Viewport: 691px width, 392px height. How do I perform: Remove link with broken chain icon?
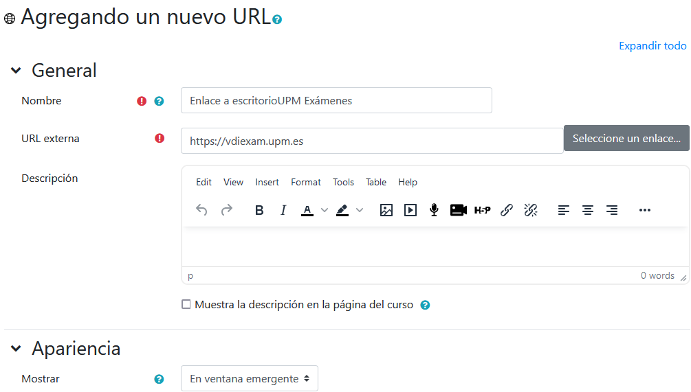point(531,210)
